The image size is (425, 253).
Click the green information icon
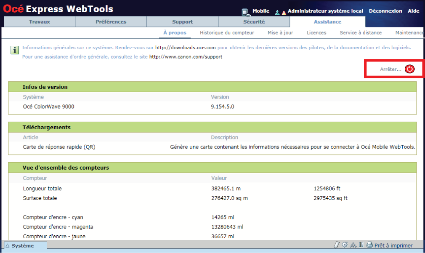click(x=15, y=50)
